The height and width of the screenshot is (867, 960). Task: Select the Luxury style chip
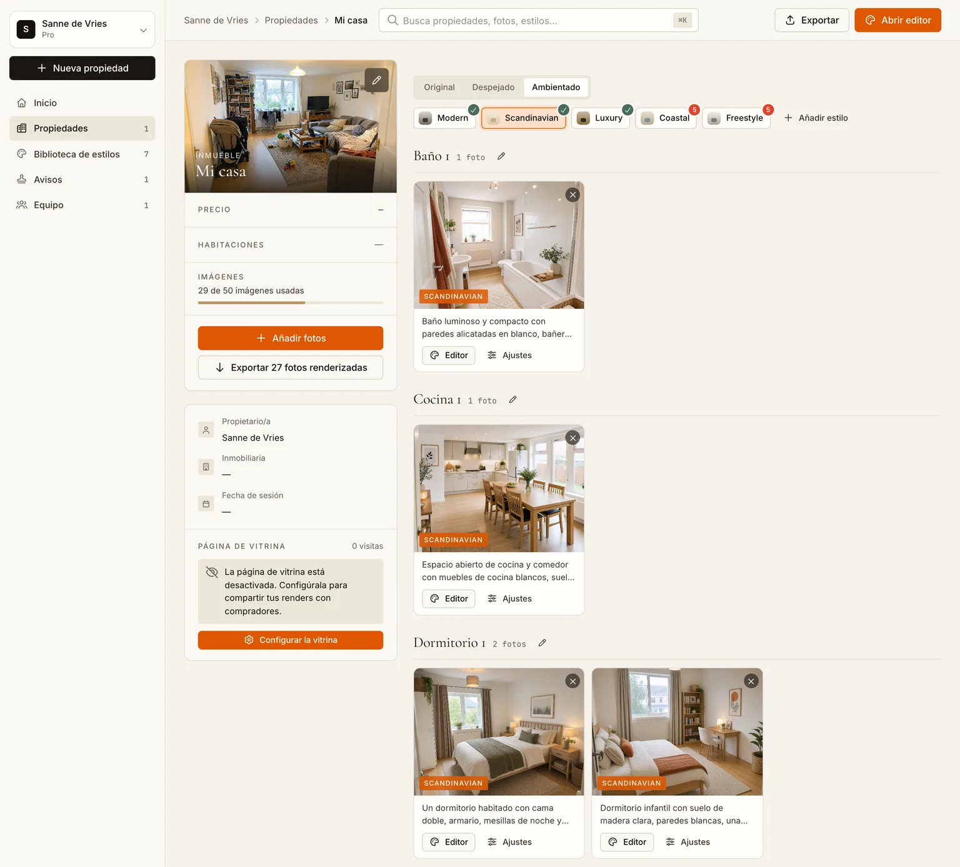pyautogui.click(x=601, y=118)
